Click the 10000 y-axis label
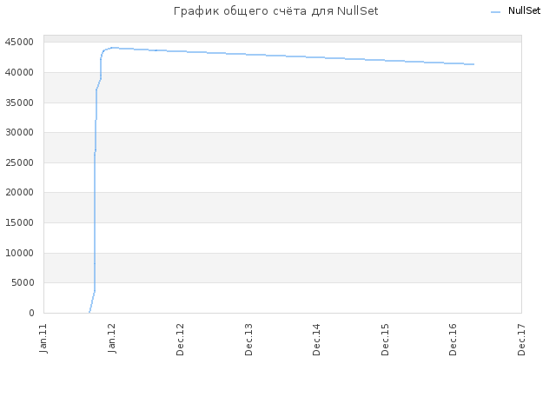This screenshot has width=556, height=417. coord(19,253)
